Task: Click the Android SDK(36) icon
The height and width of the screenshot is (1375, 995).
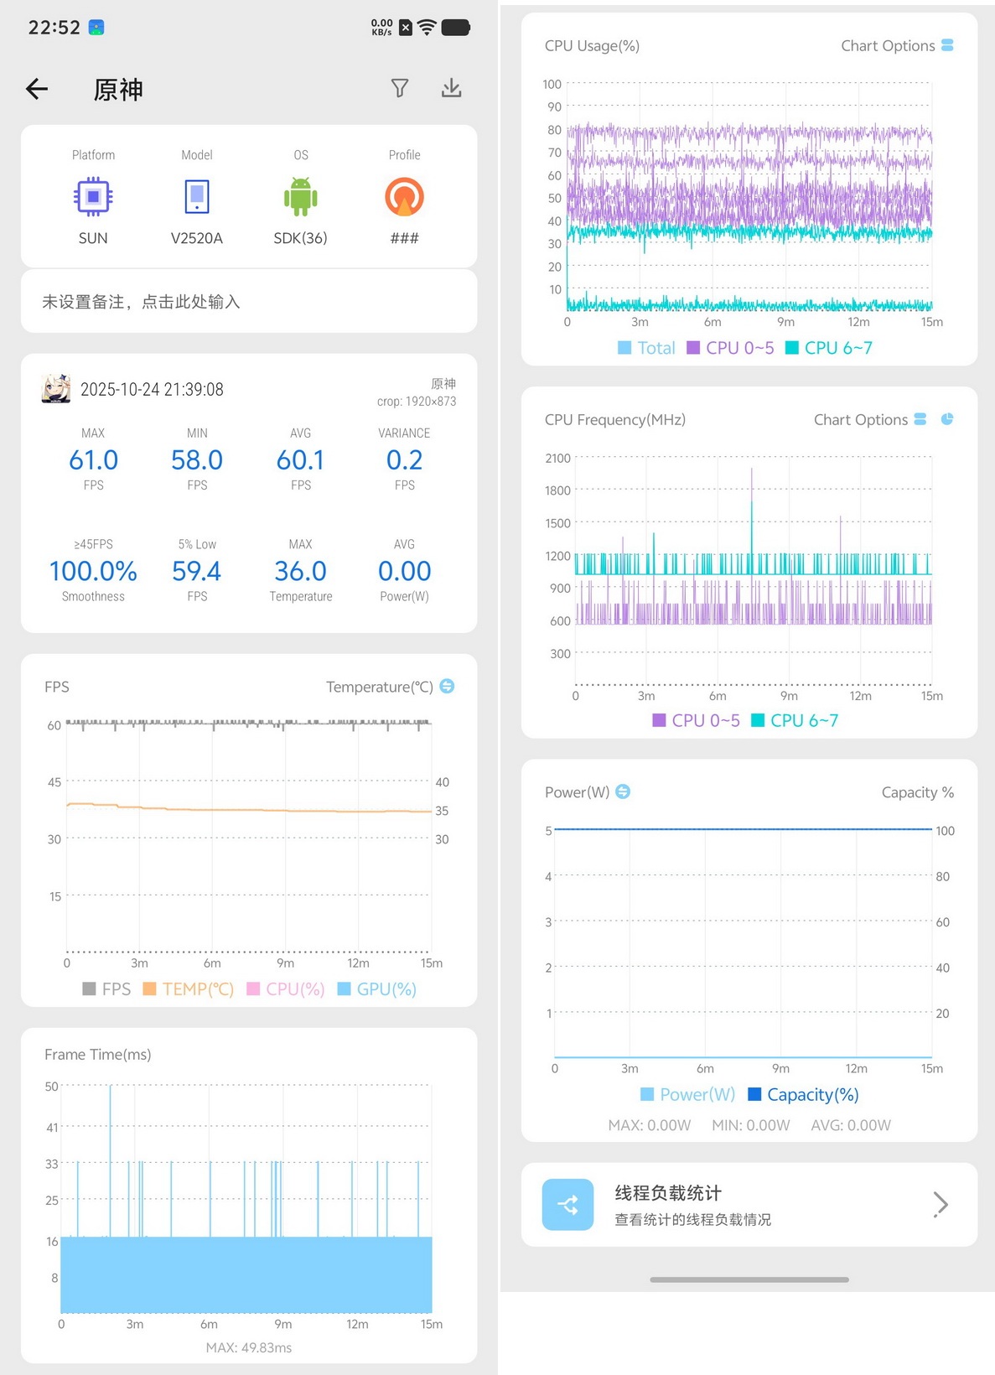Action: coord(301,197)
